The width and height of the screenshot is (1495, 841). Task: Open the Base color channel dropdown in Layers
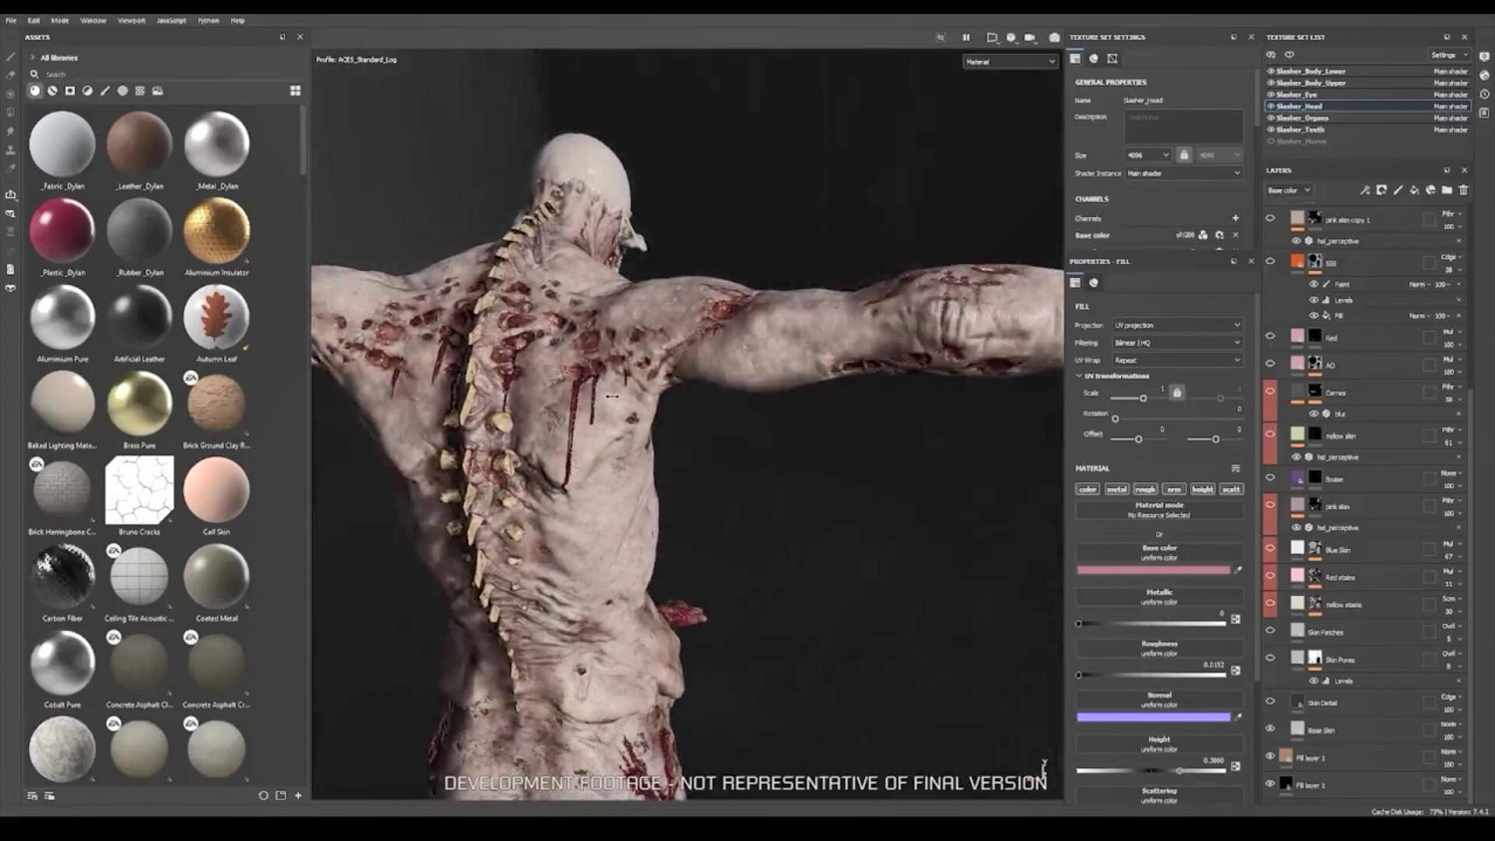[x=1289, y=190]
